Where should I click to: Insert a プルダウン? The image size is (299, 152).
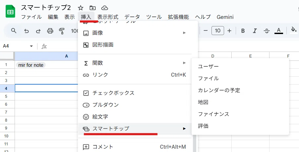(135, 105)
